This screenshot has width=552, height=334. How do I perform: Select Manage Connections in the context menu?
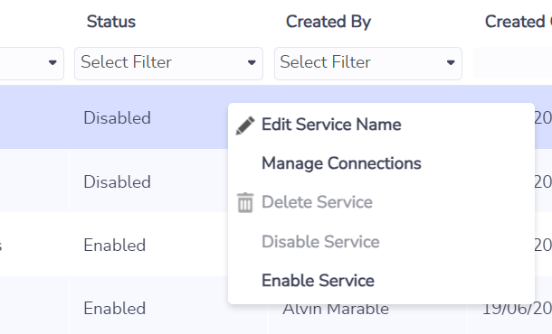point(341,163)
